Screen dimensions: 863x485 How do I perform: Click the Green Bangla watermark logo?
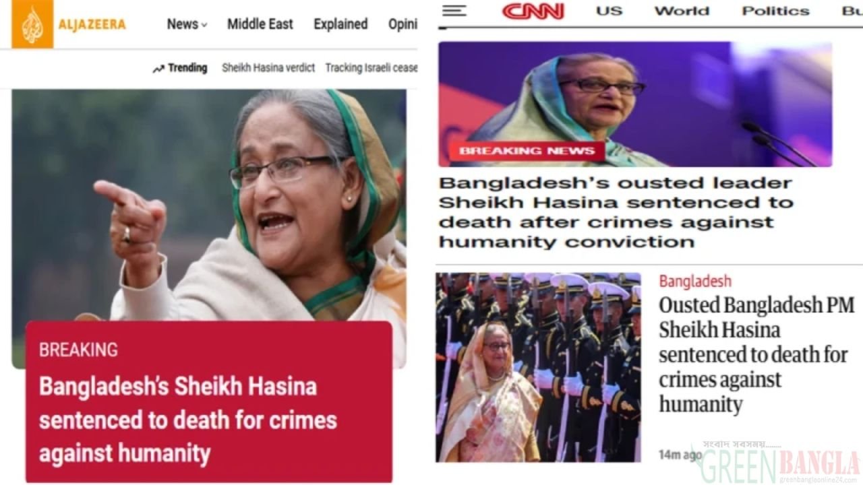(780, 462)
